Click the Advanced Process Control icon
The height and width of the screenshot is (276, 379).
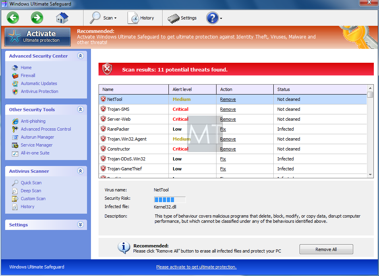[x=15, y=129]
